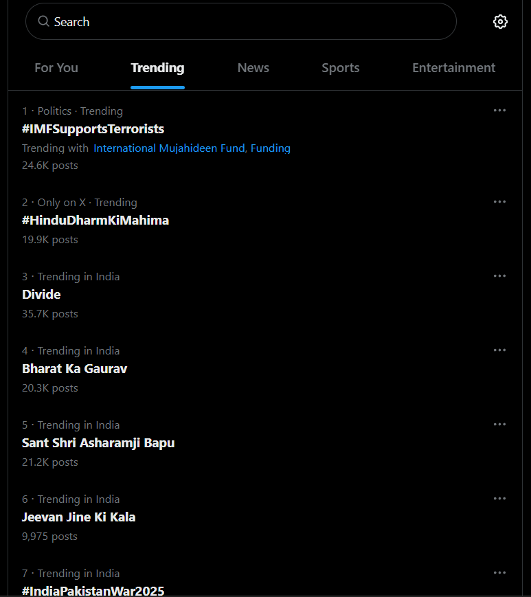Open explore settings gear icon
The image size is (531, 597).
click(500, 22)
